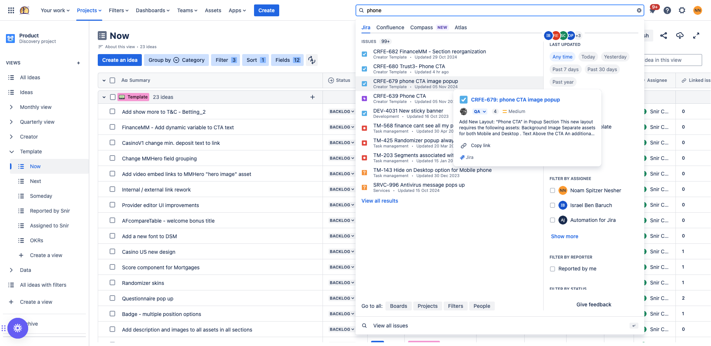
Task: Select the 'Randomizer skins' row checkbox
Action: click(113, 283)
